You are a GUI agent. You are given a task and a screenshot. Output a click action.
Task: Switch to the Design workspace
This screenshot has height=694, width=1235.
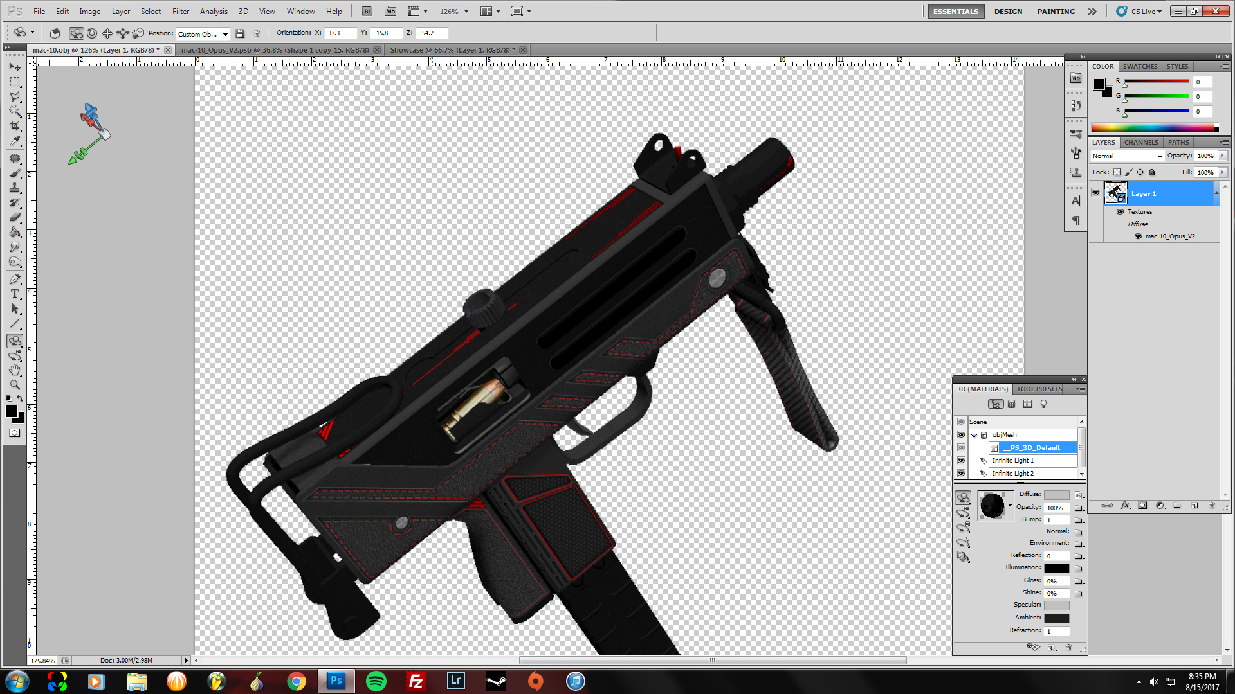click(x=1007, y=11)
